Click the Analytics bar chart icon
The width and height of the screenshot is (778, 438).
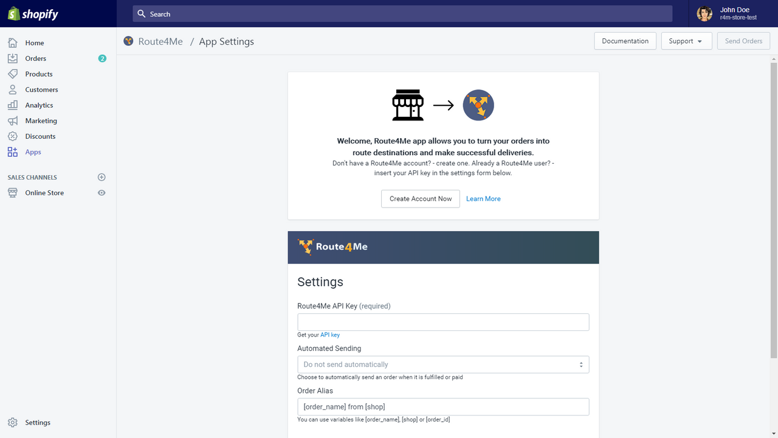(x=13, y=105)
